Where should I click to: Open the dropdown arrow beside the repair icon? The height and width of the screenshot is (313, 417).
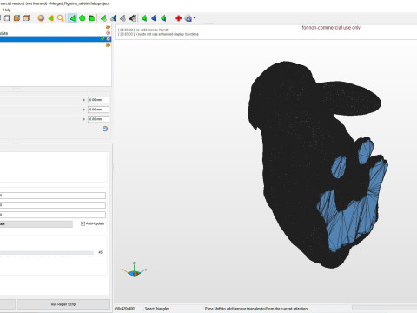click(195, 18)
